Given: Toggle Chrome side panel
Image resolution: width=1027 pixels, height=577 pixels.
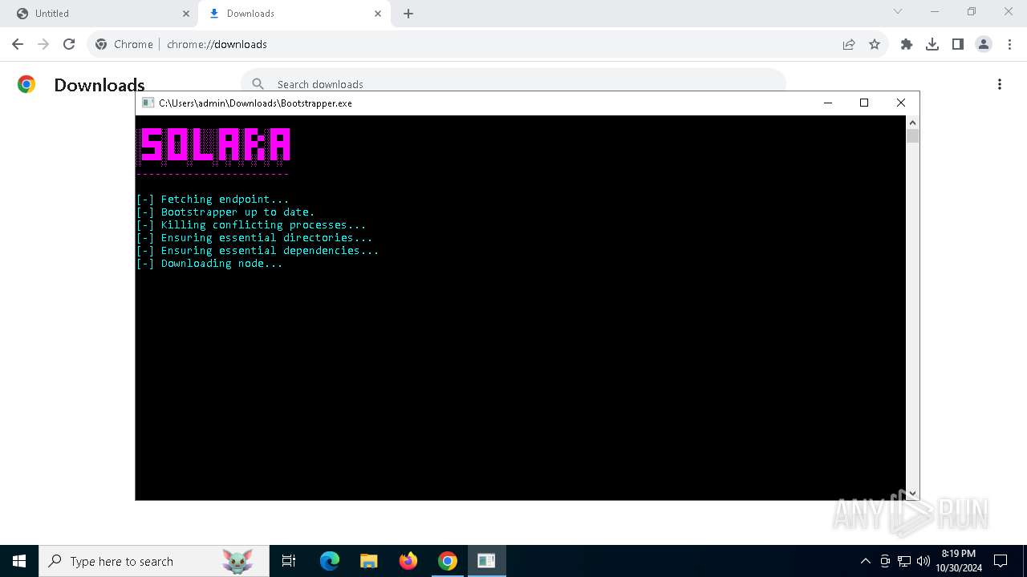Looking at the screenshot, I should (958, 44).
